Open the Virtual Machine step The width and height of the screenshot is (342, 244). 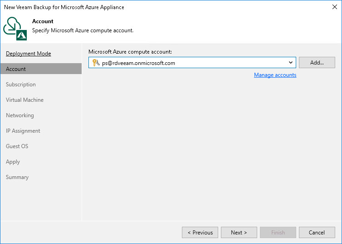(25, 100)
